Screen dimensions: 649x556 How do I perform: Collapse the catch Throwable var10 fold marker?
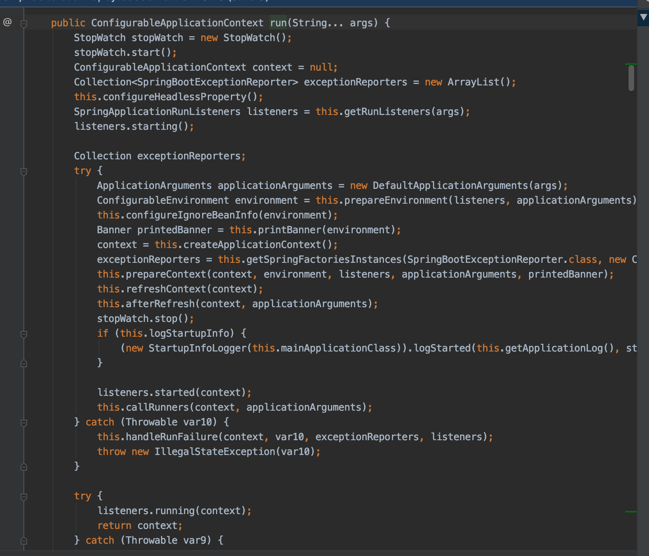(24, 423)
